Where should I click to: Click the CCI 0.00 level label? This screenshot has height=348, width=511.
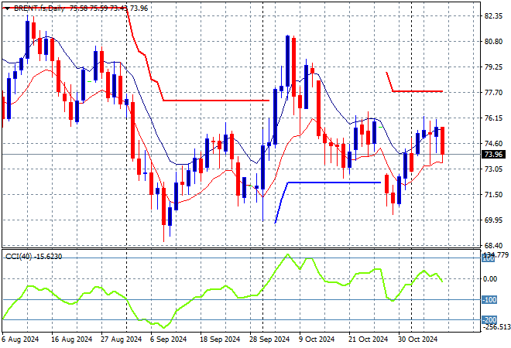(x=492, y=278)
